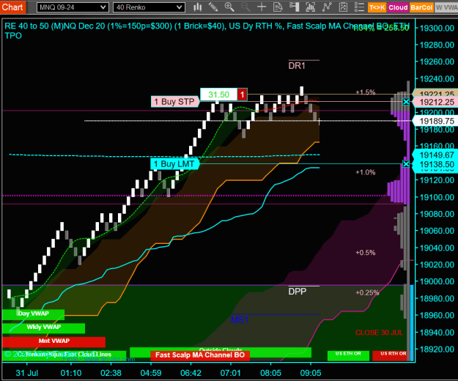The image size is (458, 381).
Task: Click the 31.50 position PnL marker
Action: point(218,95)
